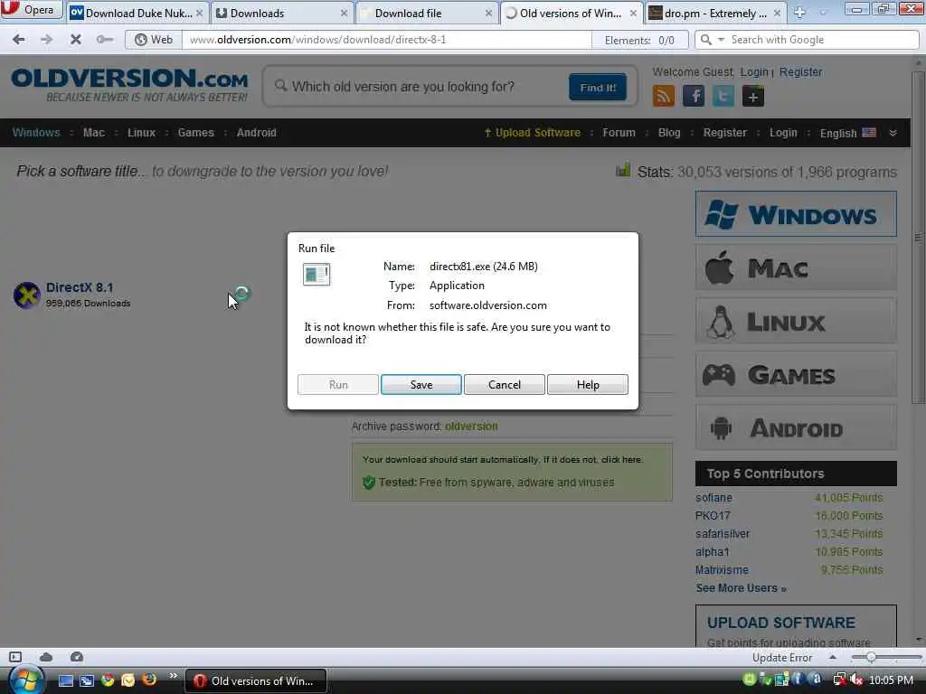The height and width of the screenshot is (694, 926).
Task: Click See More Users link
Action: 741,587
